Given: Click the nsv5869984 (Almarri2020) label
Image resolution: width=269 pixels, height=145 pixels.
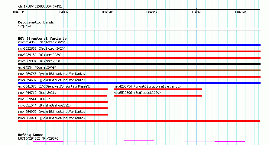Looking at the screenshot, I should (x=40, y=61).
